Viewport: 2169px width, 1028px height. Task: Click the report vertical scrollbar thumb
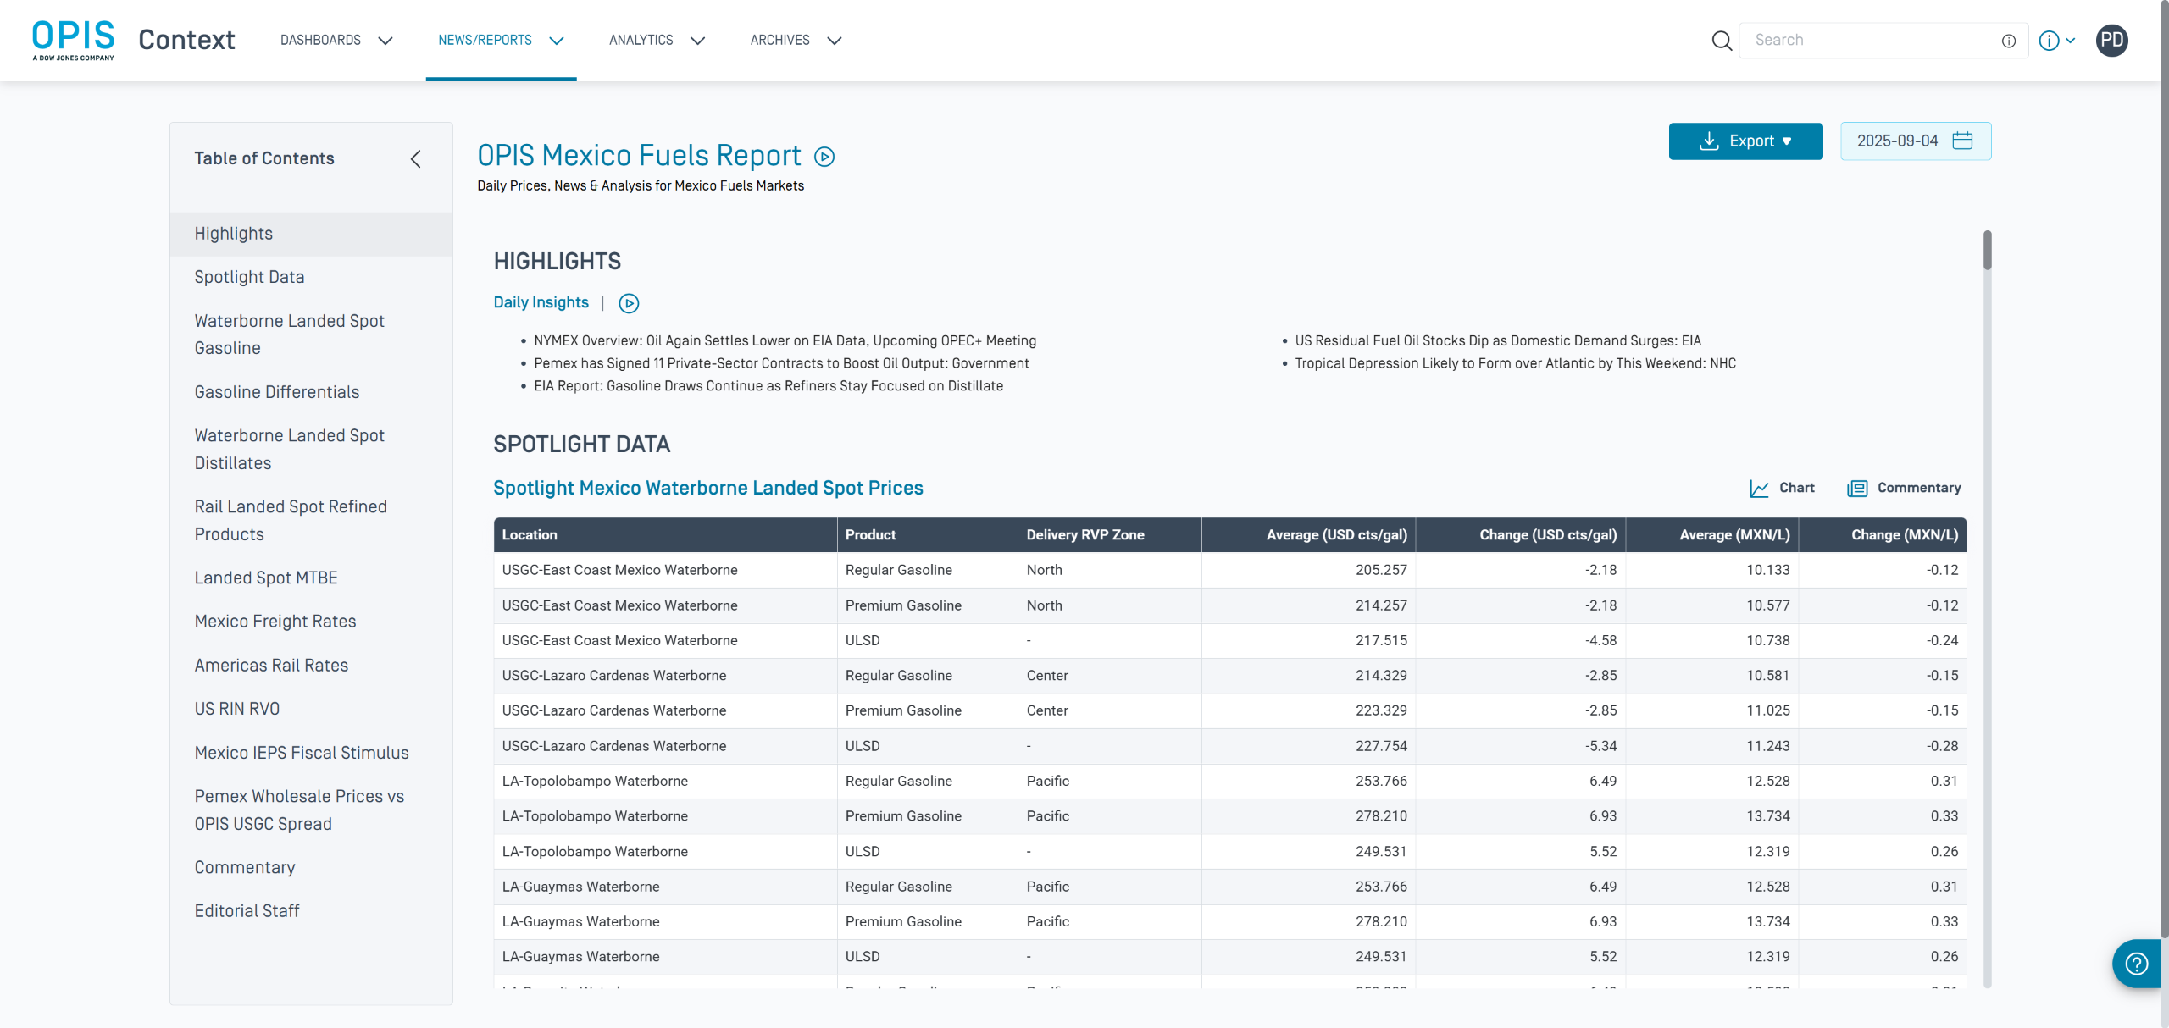[1987, 251]
